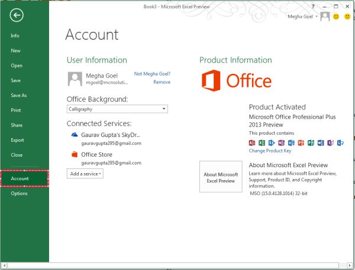Click the About Microsoft Excel Preview button
This screenshot has width=355, height=270.
click(221, 177)
